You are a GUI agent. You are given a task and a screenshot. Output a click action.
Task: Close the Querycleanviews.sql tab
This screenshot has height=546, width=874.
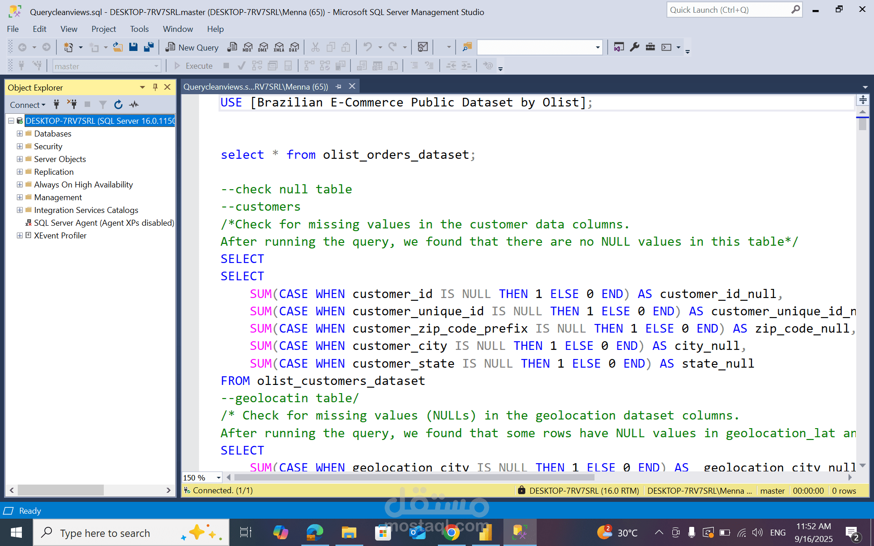(352, 86)
